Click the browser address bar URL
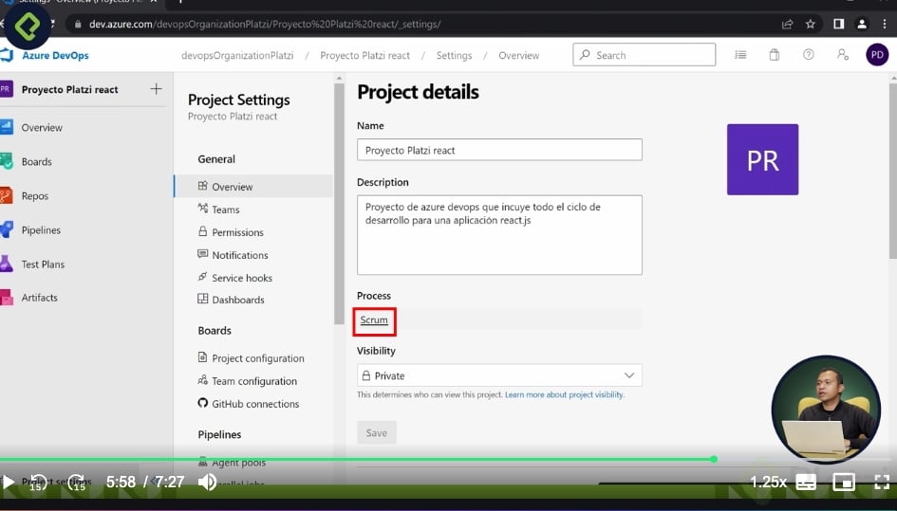This screenshot has width=897, height=511. (x=265, y=24)
